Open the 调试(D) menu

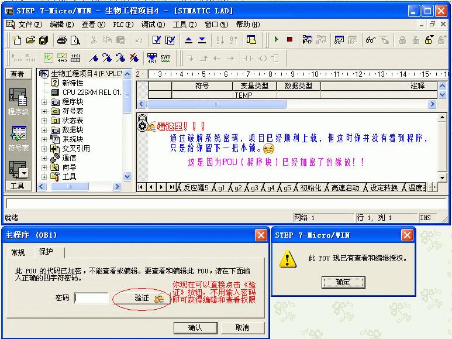pyautogui.click(x=153, y=25)
